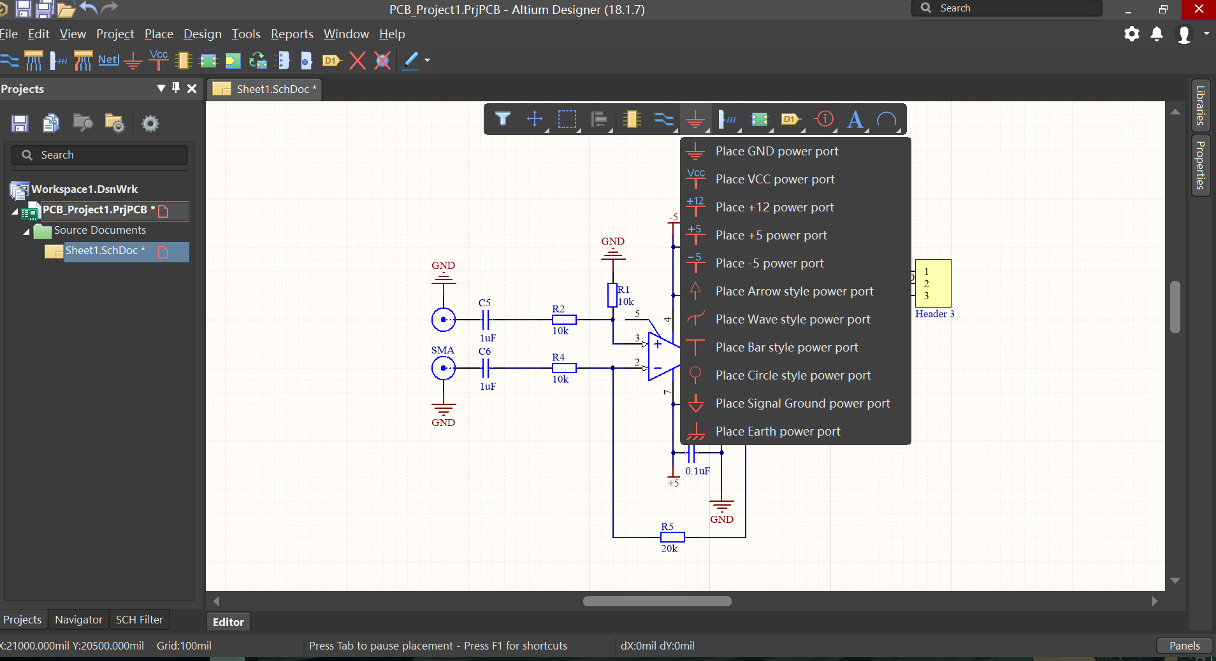Click the D1 Port icon in active bar
The image size is (1216, 661).
(x=791, y=119)
